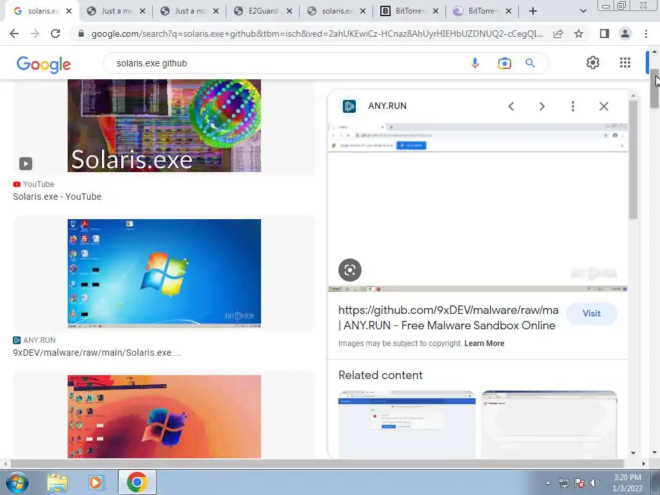Open the orange distorted desktop thumbnail
This screenshot has height=495, width=660.
[164, 417]
